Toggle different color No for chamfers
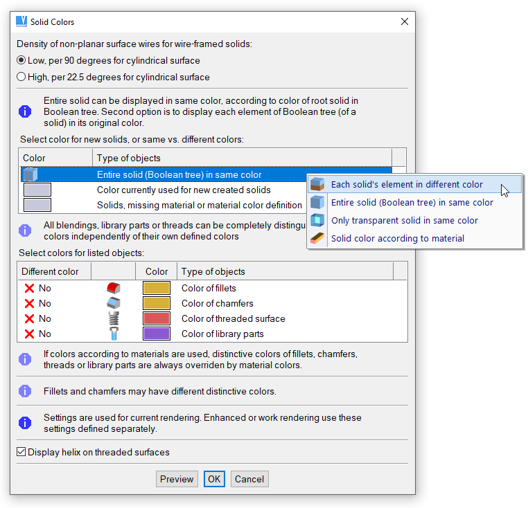 38,303
